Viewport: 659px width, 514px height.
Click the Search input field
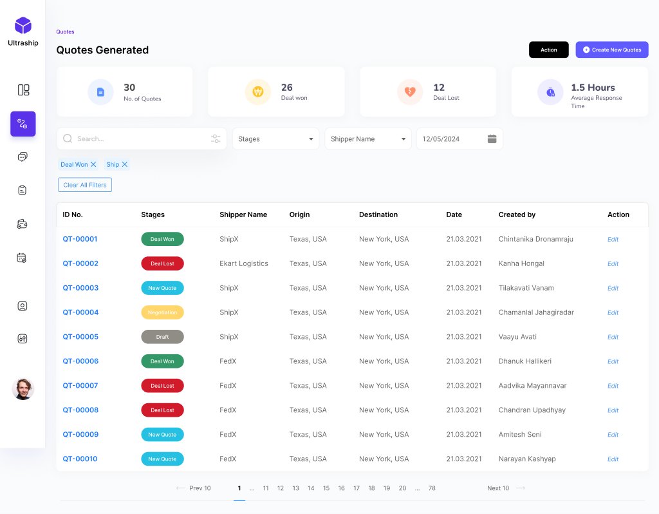pyautogui.click(x=142, y=138)
